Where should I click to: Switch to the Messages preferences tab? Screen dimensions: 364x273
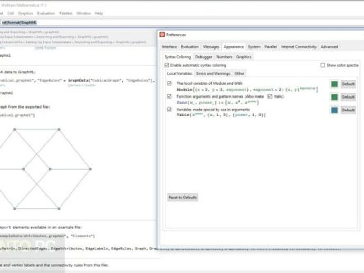(x=211, y=47)
